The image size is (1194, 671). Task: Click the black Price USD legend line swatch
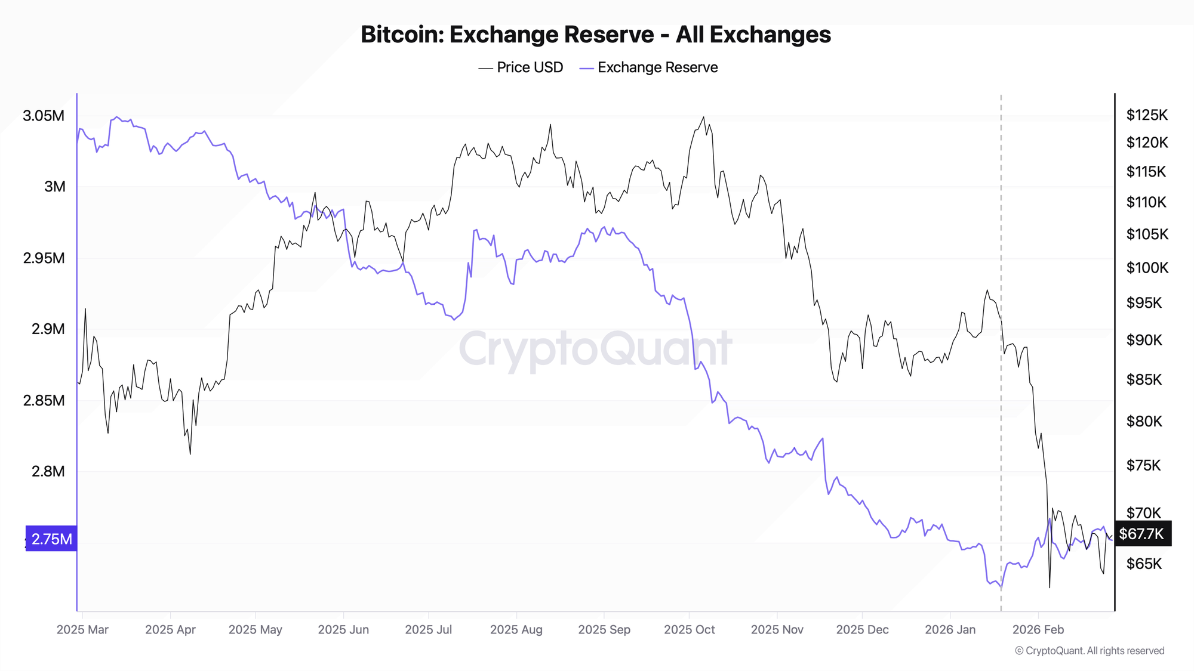(x=485, y=68)
